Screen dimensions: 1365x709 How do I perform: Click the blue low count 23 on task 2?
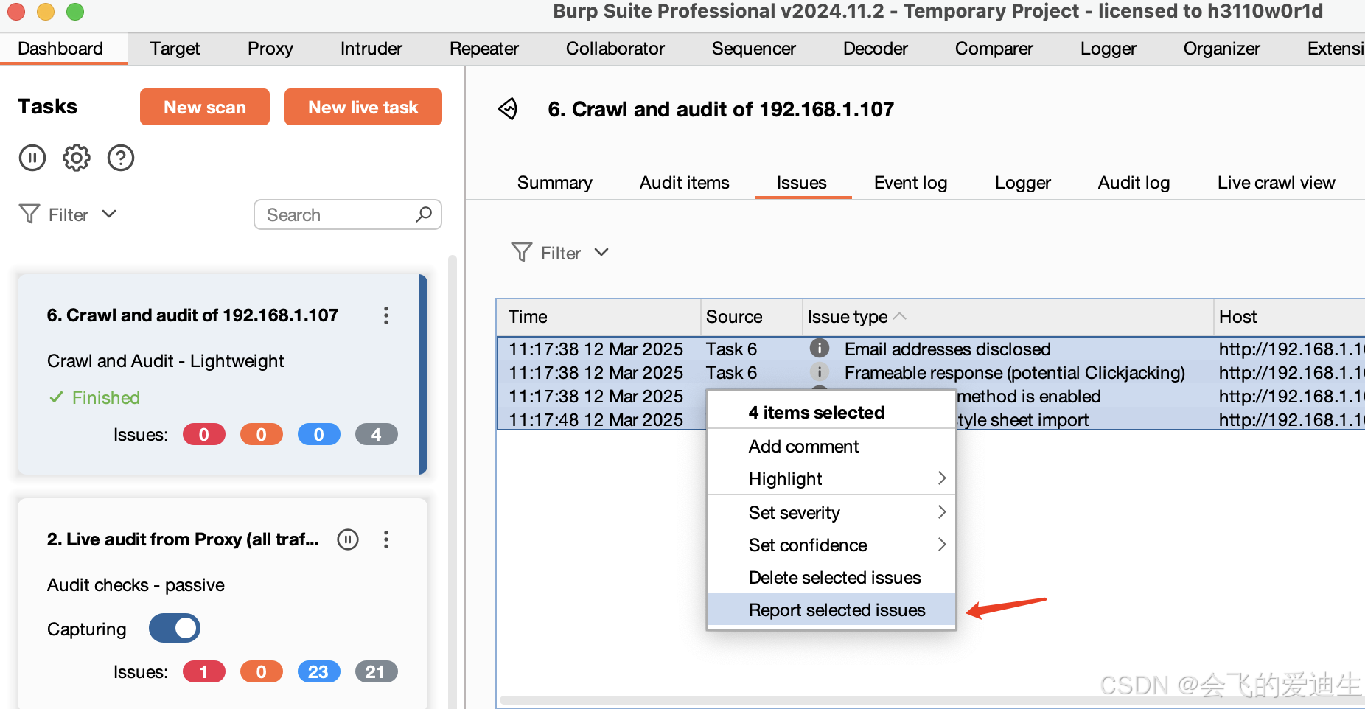pyautogui.click(x=319, y=672)
